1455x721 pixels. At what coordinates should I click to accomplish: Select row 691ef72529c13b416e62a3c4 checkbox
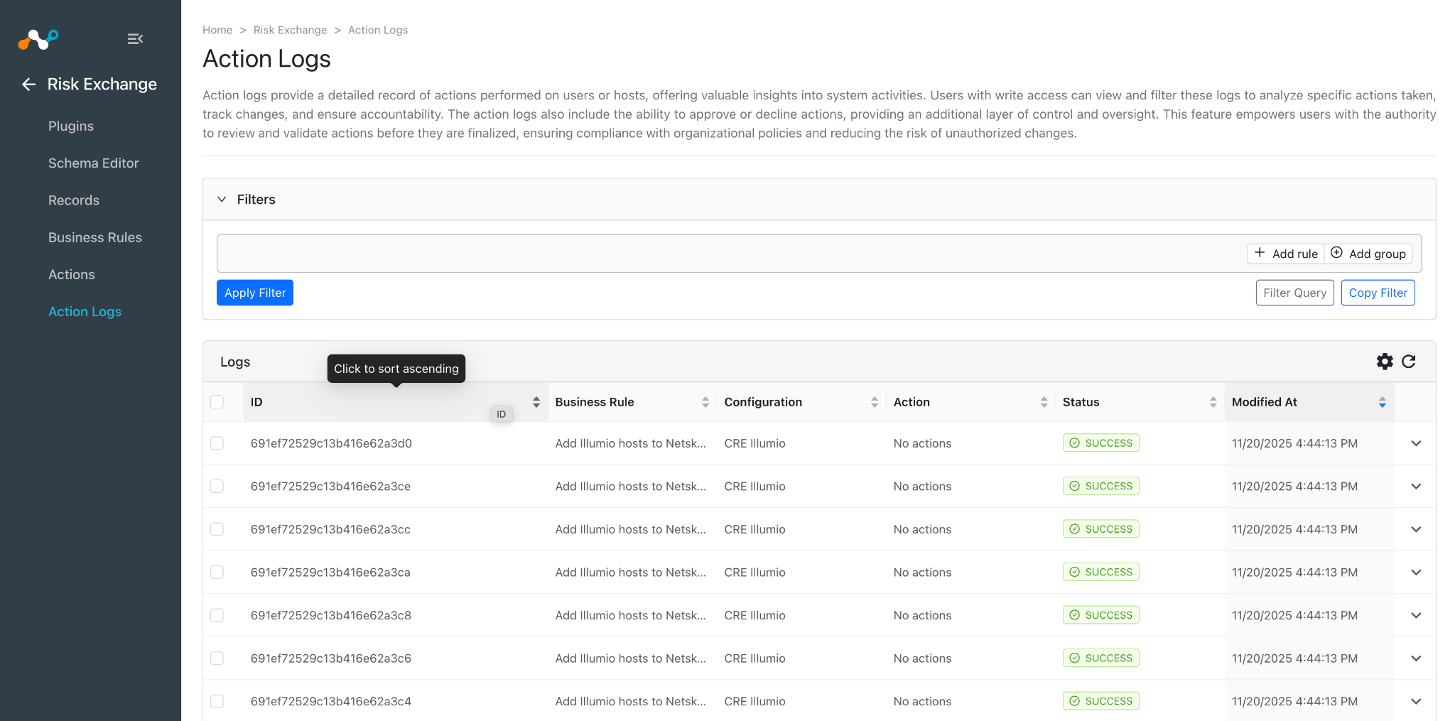click(217, 701)
